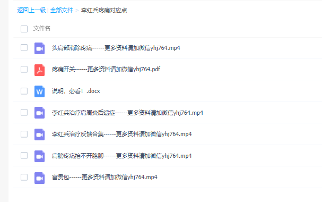Image resolution: width=322 pixels, height=202 pixels.
Task: Click breadcrumb folder 李红兵疼痛对应点
Action: point(104,10)
